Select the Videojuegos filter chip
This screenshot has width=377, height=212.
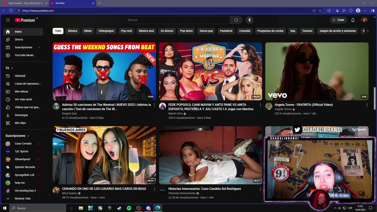tap(106, 31)
